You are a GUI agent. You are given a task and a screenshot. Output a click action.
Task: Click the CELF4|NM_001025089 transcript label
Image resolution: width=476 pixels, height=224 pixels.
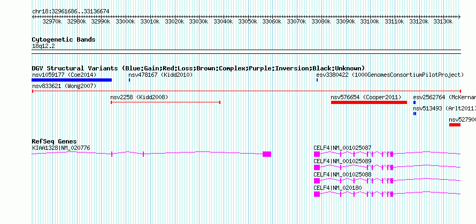[342, 161]
